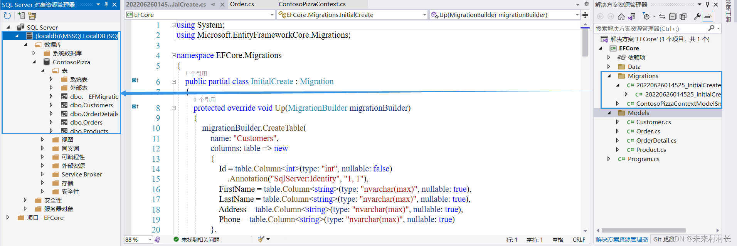Open Customer.cs in Solution Explorer

(x=653, y=122)
